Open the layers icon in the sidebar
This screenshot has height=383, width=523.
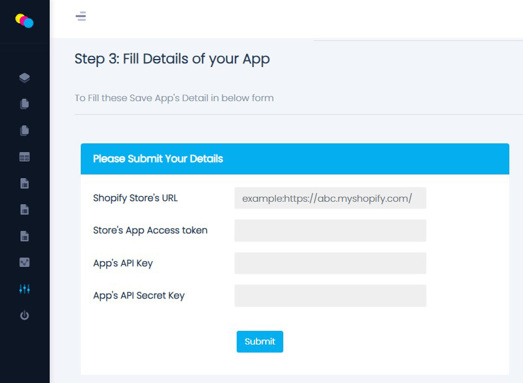click(24, 78)
